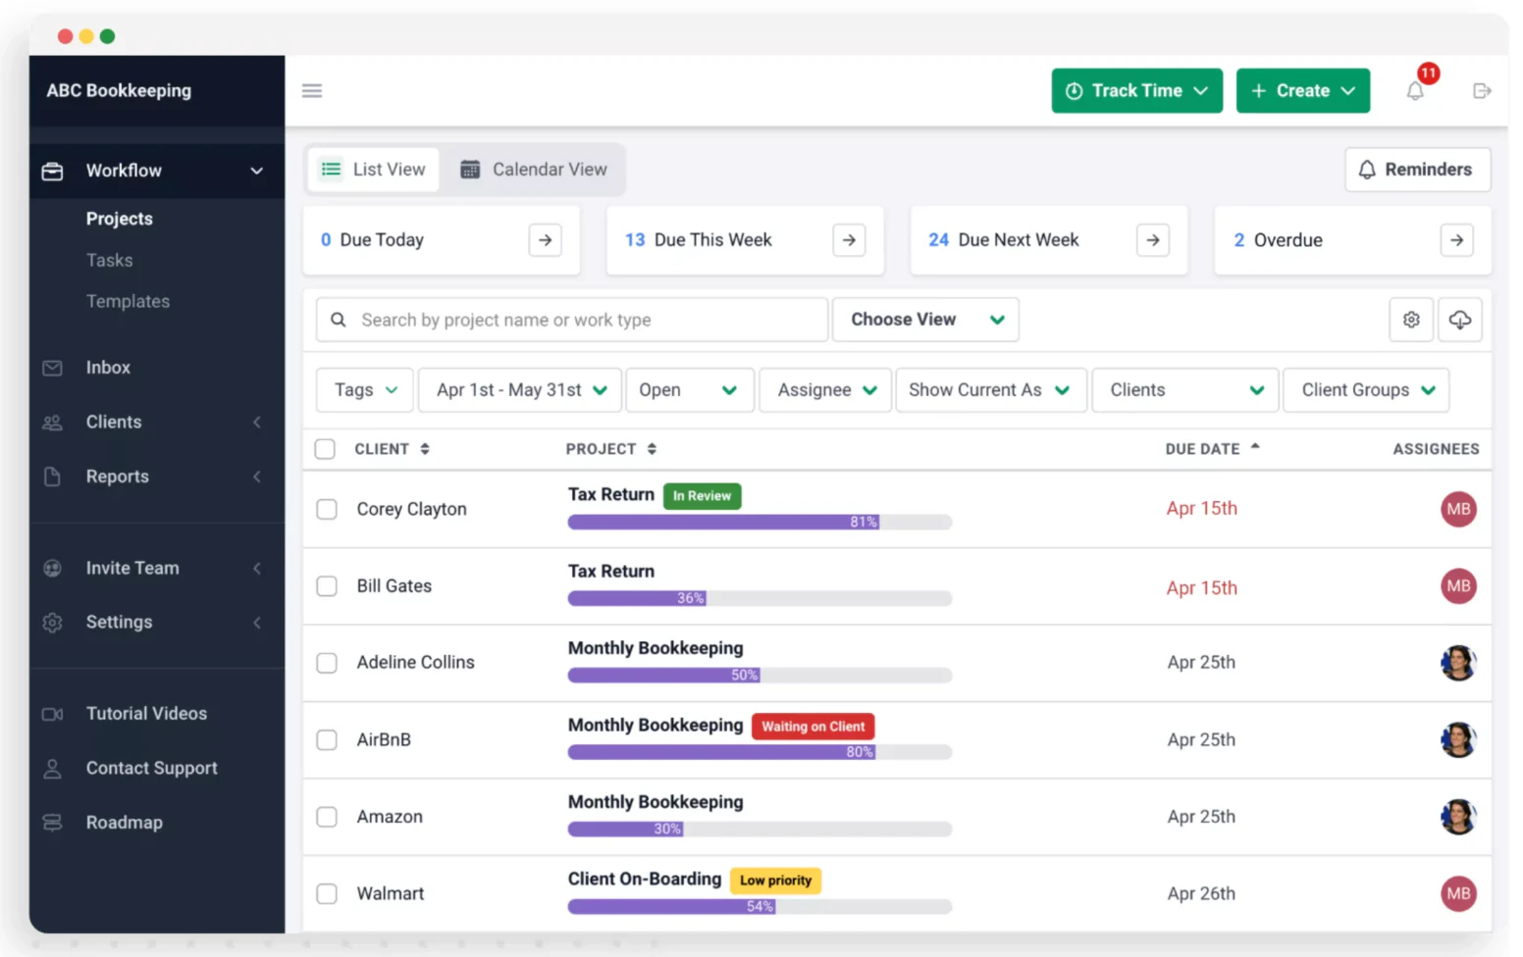
Task: Open the notifications bell with 11 badge
Action: point(1415,91)
